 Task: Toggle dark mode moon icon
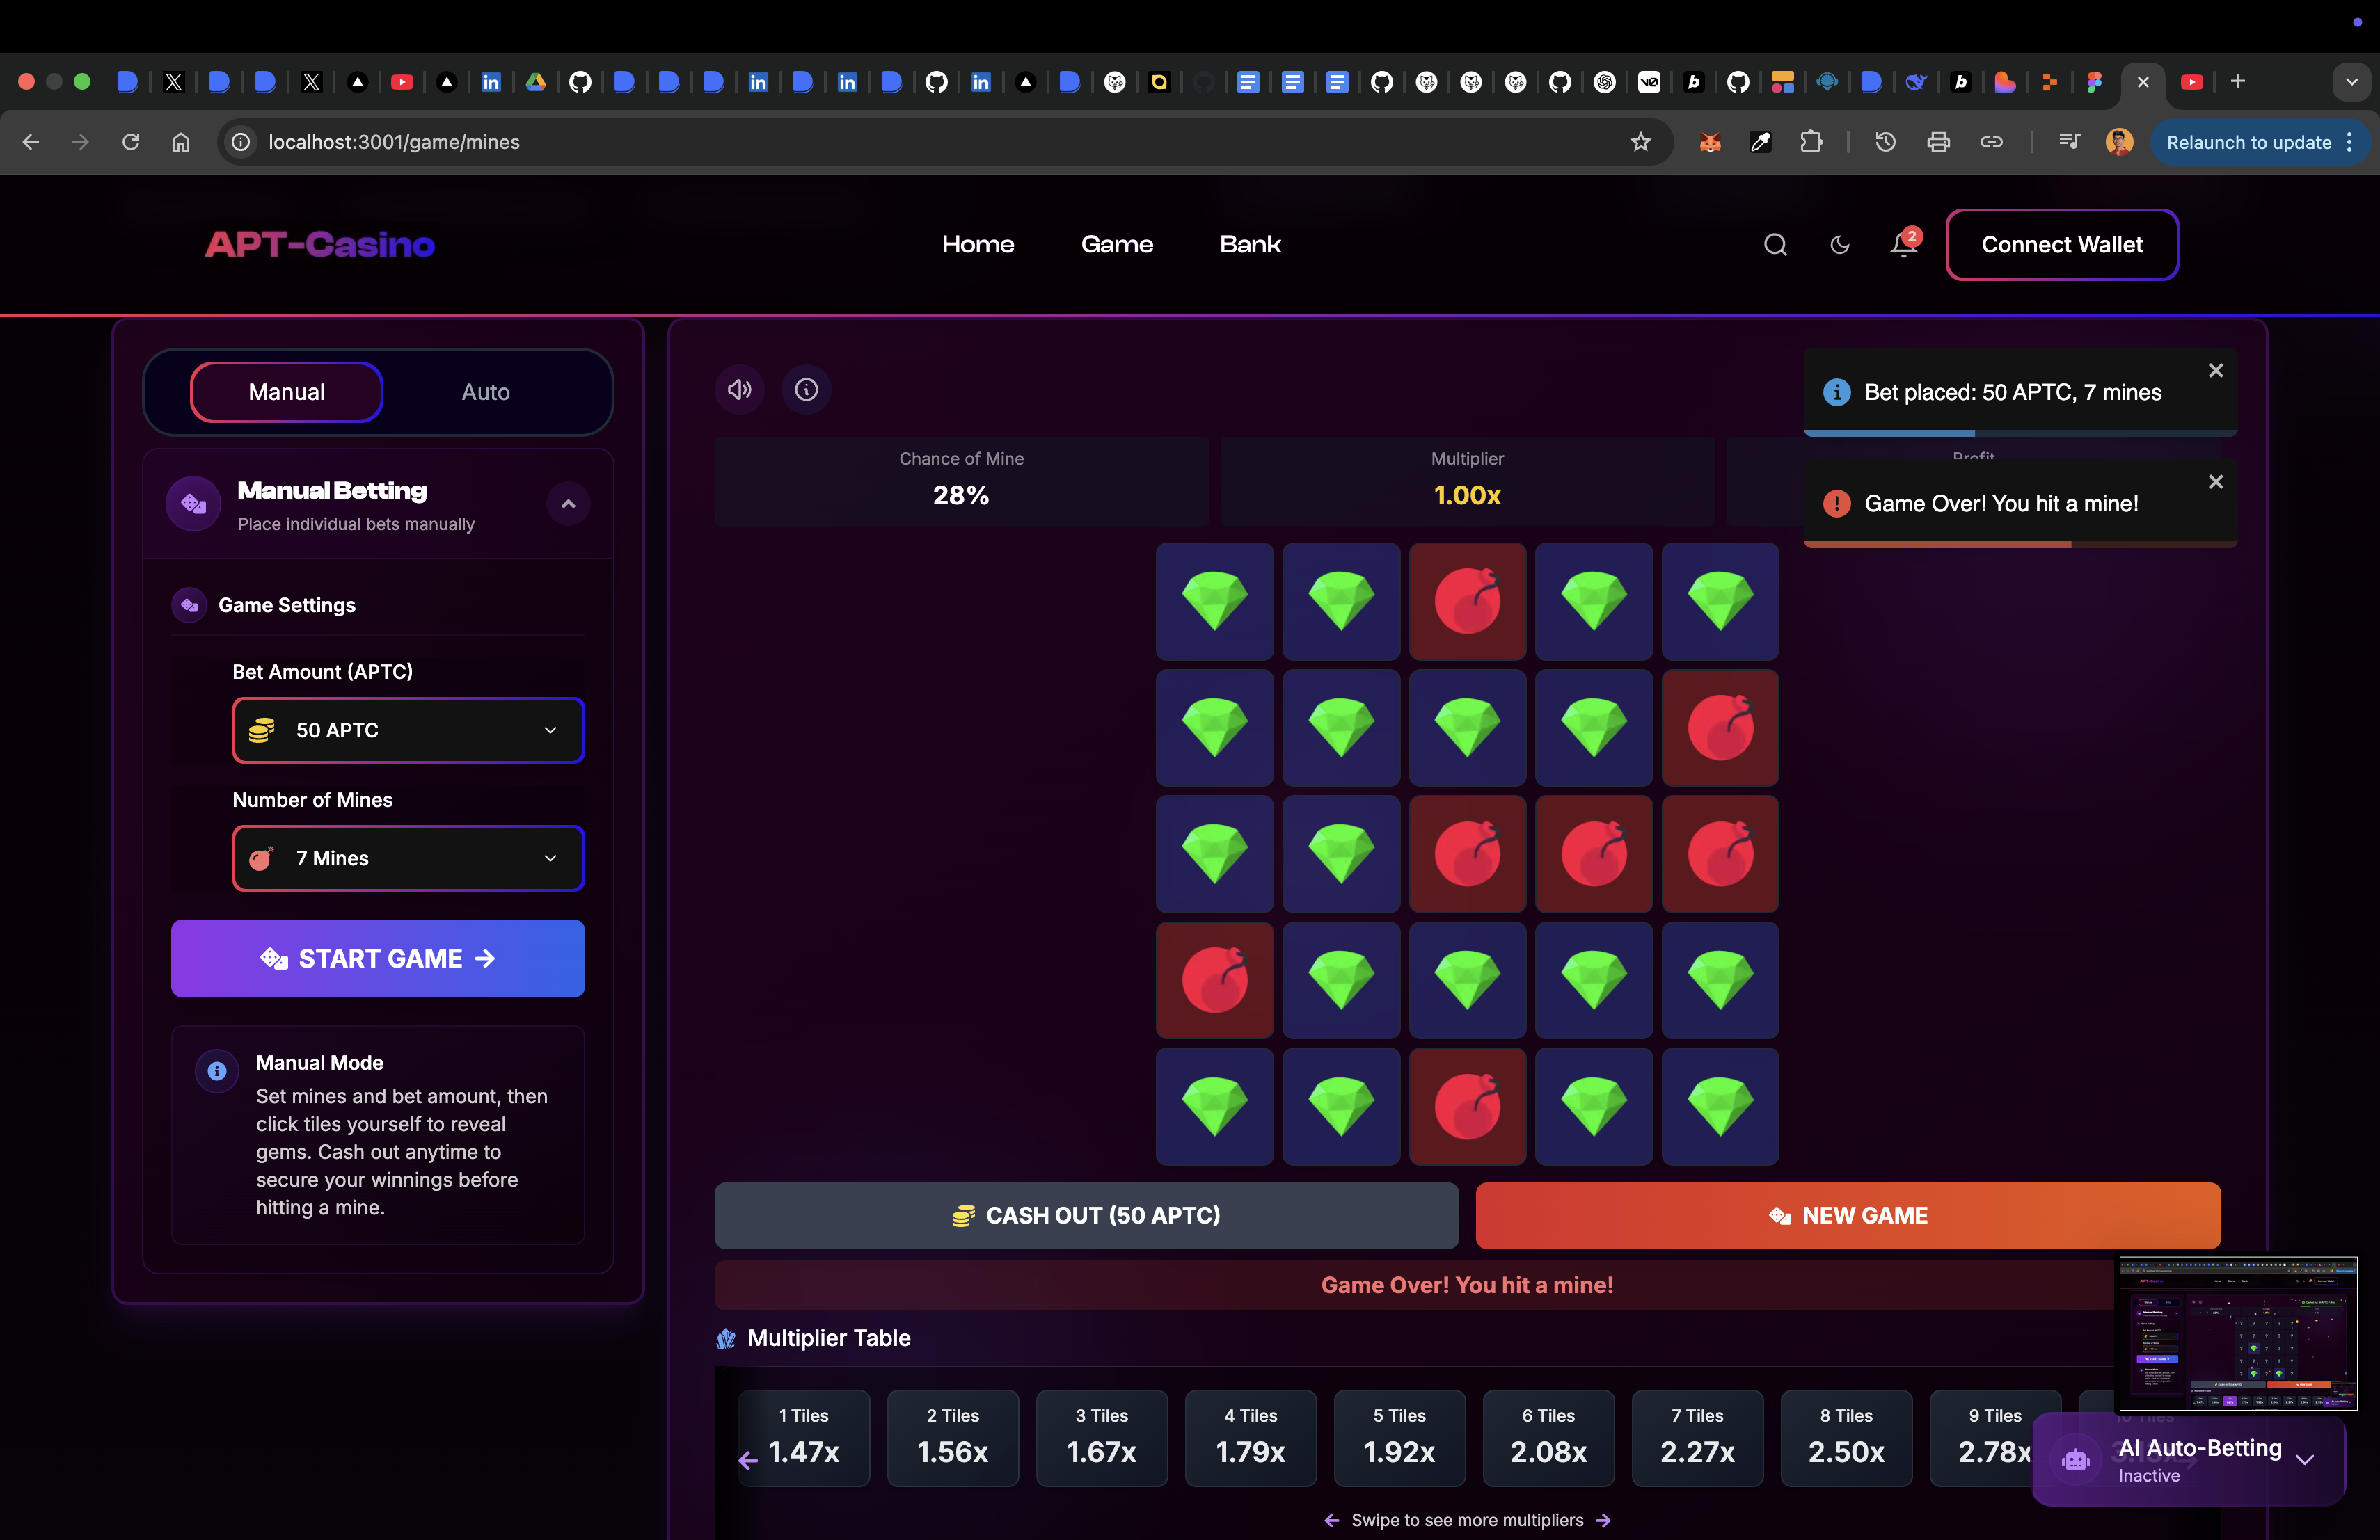pos(1839,245)
